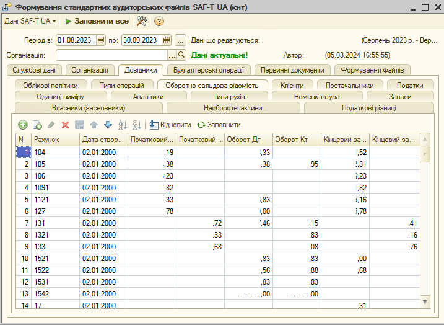
Task: Open Необоротні активи sub-tab
Action: pyautogui.click(x=233, y=108)
